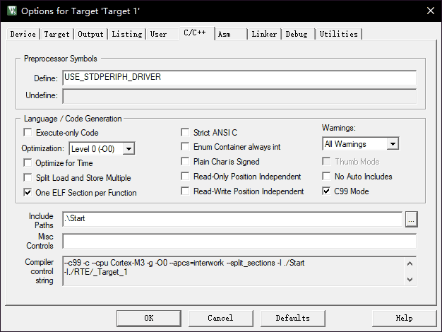Enable Execute-only Code checkbox
This screenshot has height=332, width=442.
click(28, 133)
